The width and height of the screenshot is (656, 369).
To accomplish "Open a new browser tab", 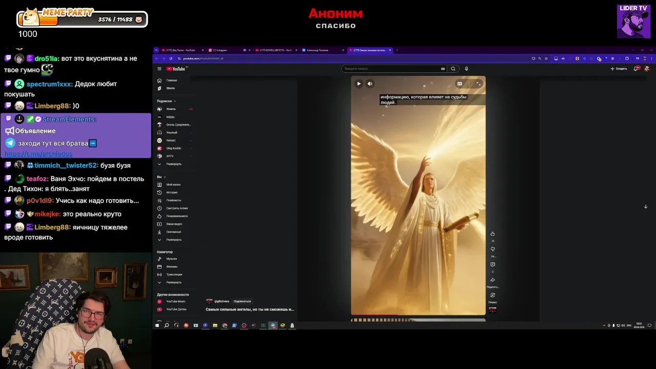I will tap(397, 50).
